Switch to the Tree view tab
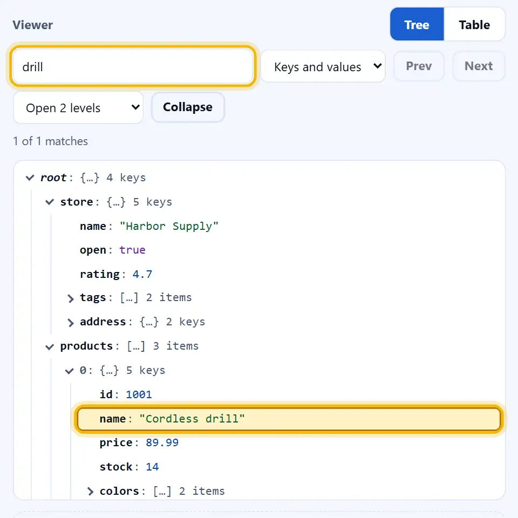This screenshot has height=518, width=518. click(417, 24)
